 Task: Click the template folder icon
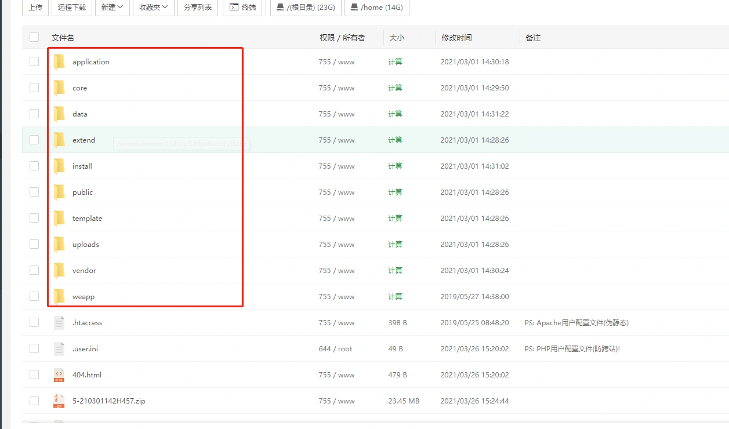pyautogui.click(x=59, y=218)
